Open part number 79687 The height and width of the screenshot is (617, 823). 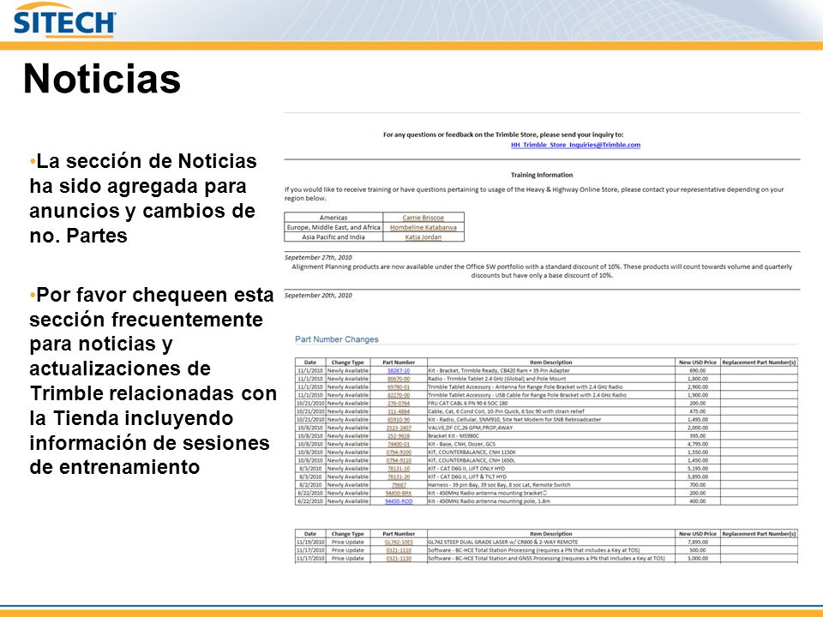coord(399,485)
